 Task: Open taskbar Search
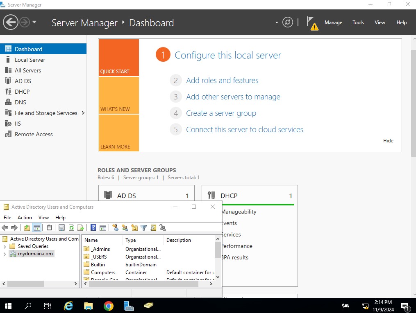pyautogui.click(x=27, y=306)
